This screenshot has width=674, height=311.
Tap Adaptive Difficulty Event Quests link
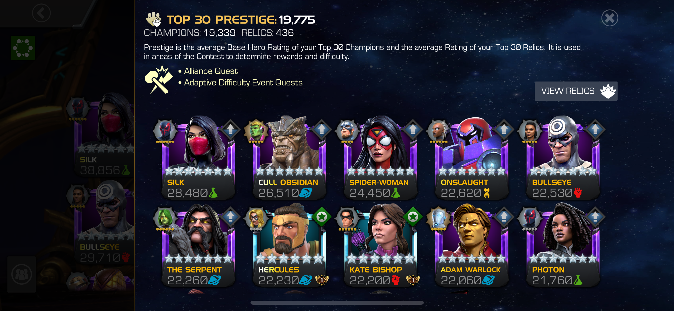(243, 83)
